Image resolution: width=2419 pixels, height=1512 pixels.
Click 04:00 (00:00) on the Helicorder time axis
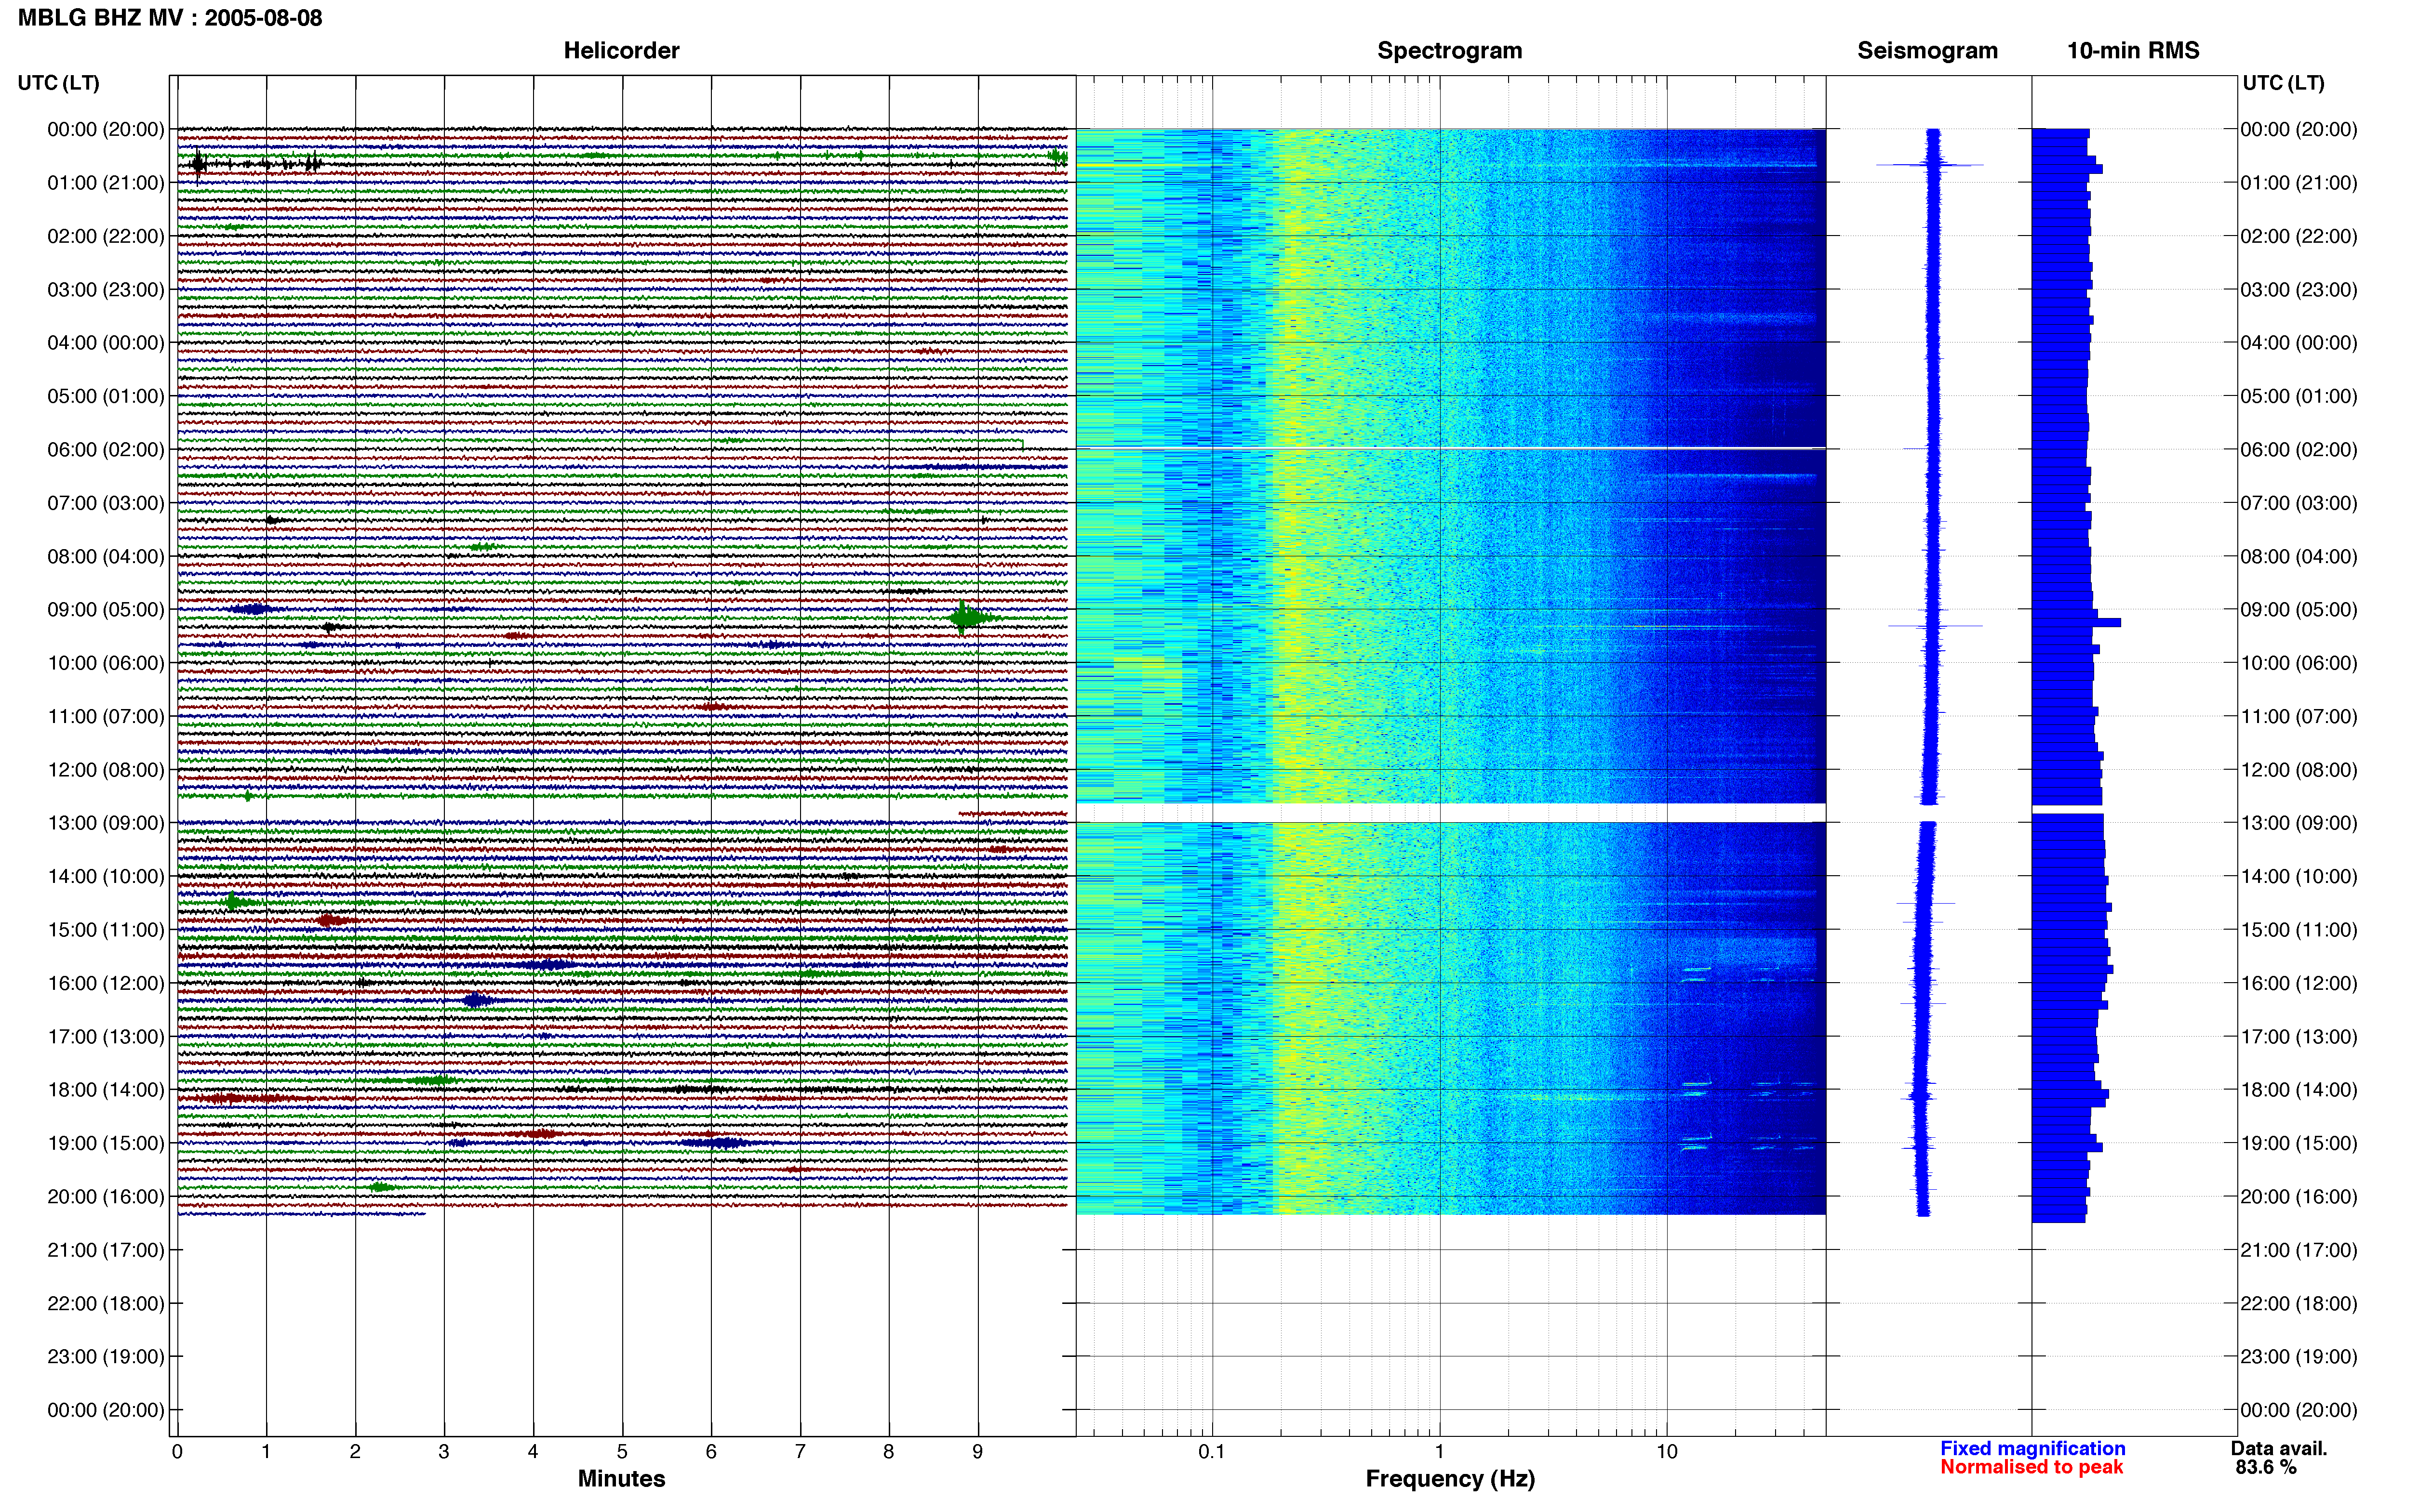pos(106,343)
